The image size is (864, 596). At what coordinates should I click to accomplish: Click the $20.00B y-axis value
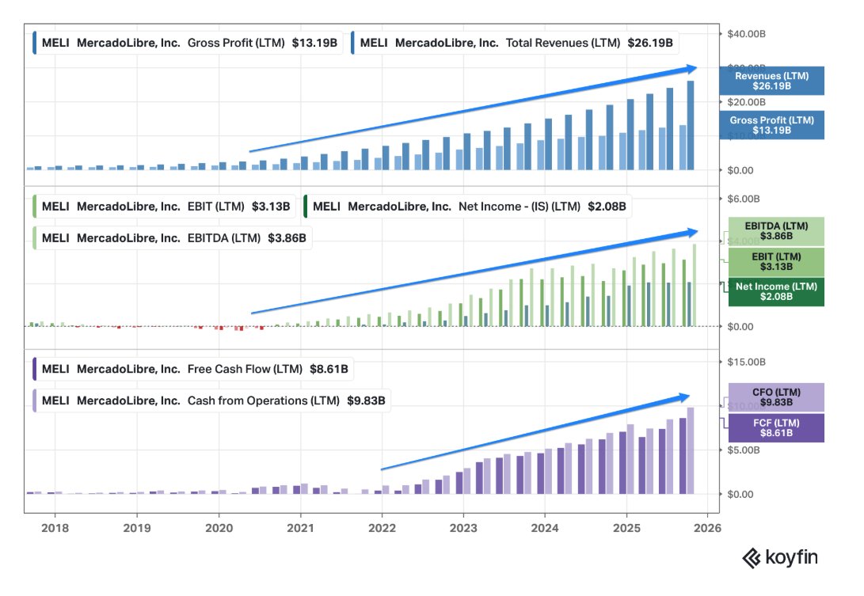[x=746, y=102]
